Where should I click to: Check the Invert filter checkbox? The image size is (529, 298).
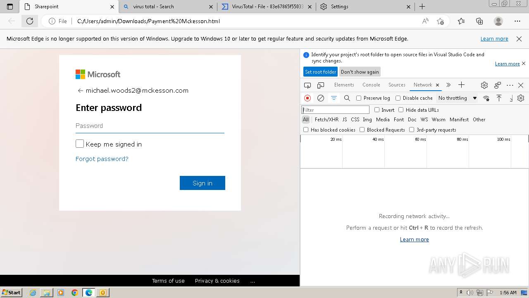[377, 110]
